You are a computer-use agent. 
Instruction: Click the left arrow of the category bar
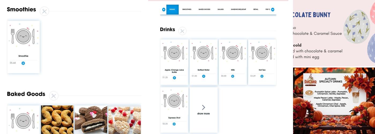[164, 10]
